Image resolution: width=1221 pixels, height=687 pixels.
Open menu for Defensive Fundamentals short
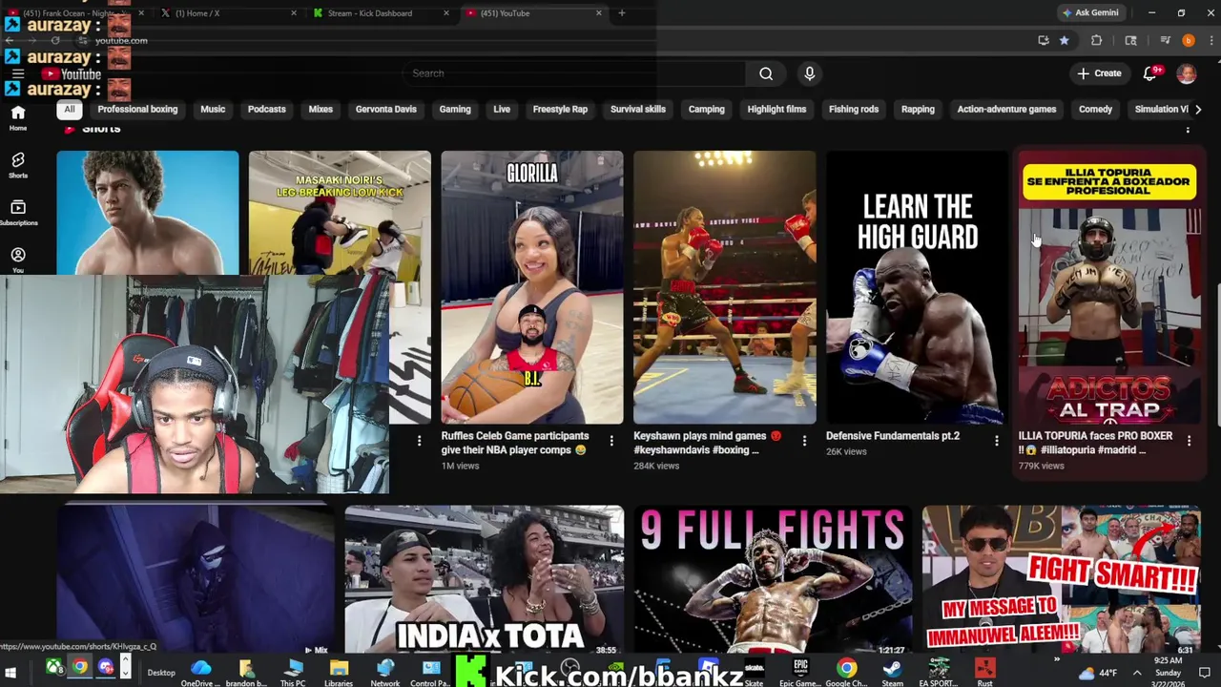(996, 441)
